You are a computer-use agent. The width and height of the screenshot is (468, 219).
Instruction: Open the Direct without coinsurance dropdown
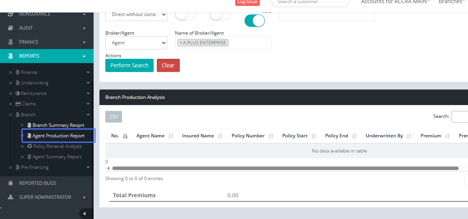tap(136, 14)
